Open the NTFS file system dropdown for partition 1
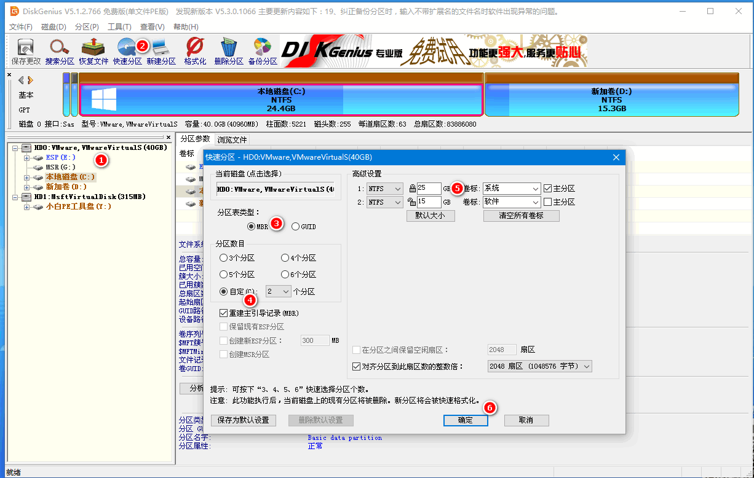 click(x=384, y=188)
